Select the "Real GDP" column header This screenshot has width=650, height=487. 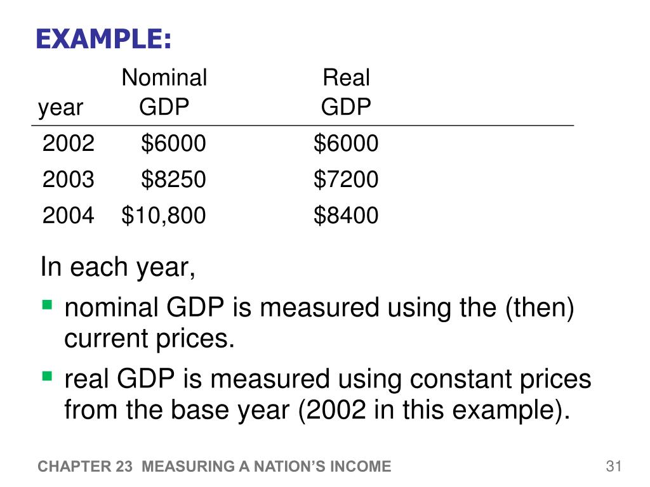click(346, 93)
